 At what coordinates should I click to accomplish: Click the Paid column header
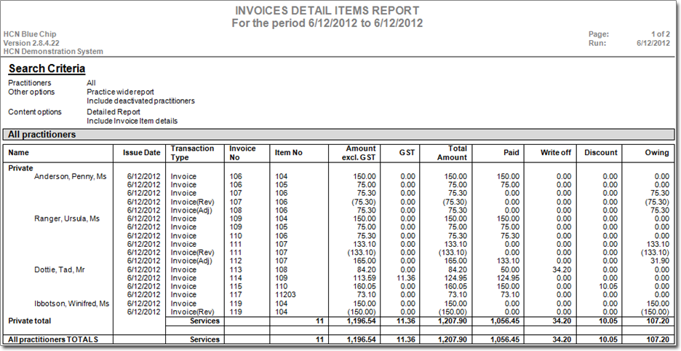pyautogui.click(x=511, y=153)
